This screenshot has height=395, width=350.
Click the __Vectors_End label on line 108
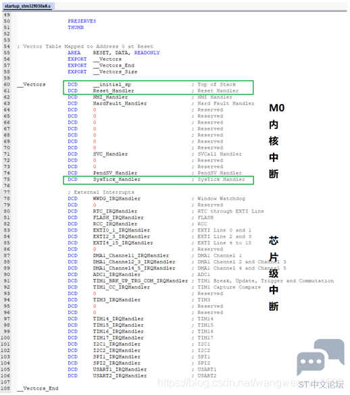38,388
